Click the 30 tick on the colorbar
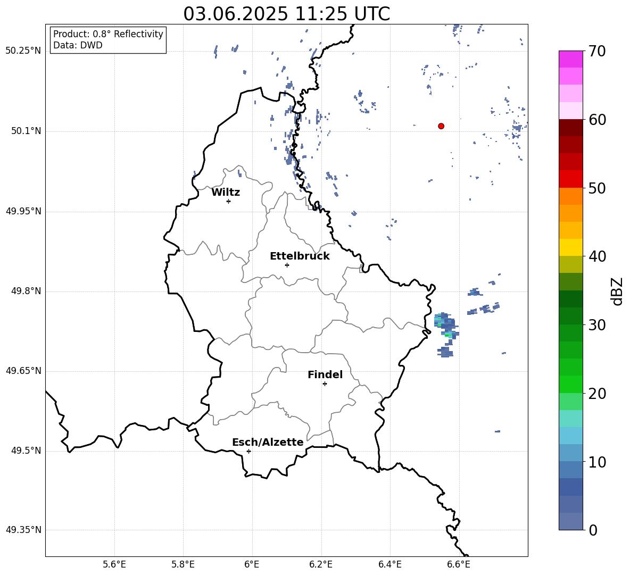 pos(597,325)
